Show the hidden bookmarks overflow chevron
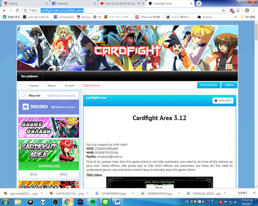The width and height of the screenshot is (258, 206). (236, 17)
